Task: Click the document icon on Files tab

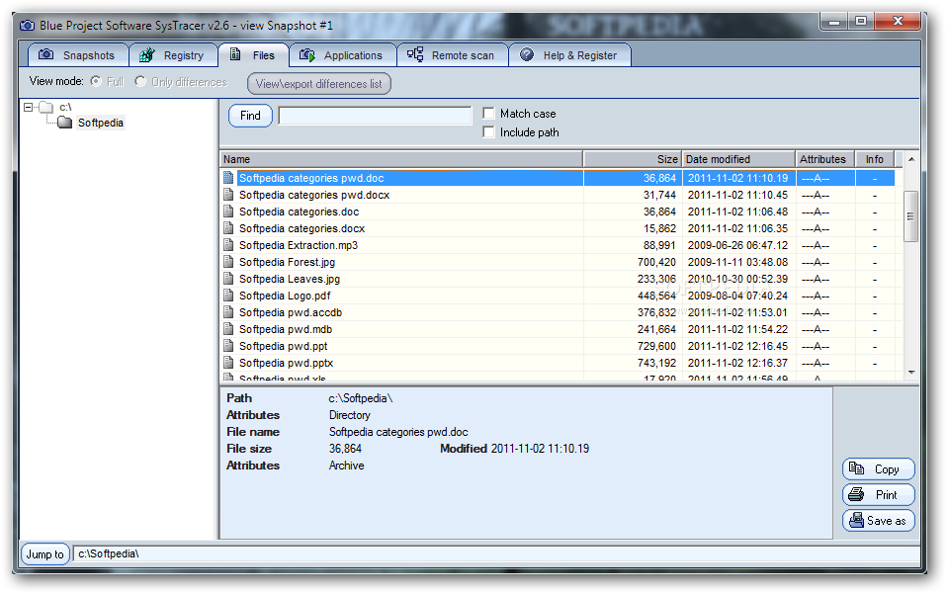Action: 235,55
